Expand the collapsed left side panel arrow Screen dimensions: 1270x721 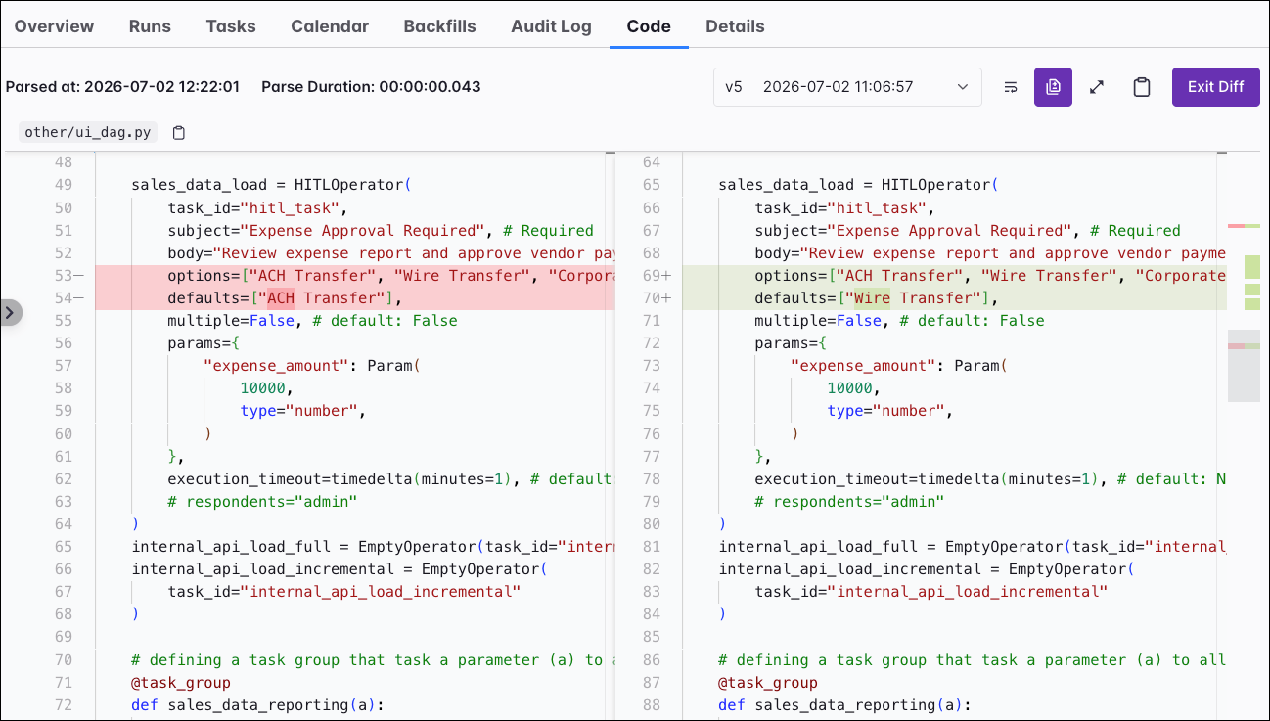pyautogui.click(x=10, y=312)
